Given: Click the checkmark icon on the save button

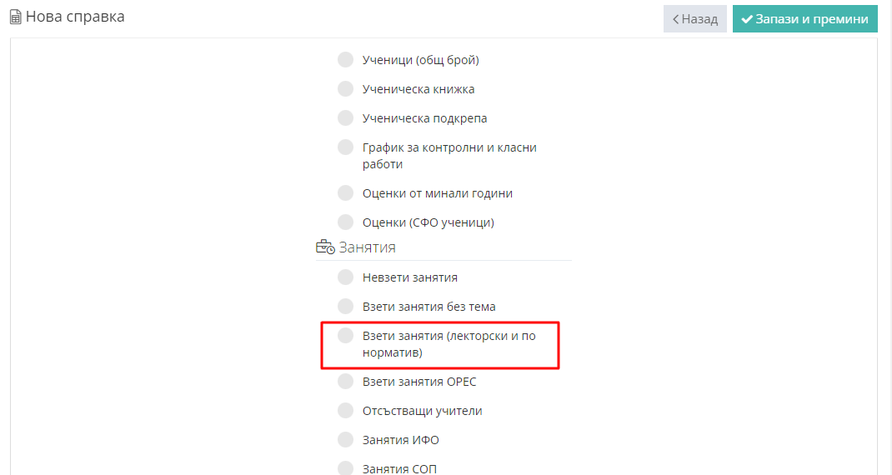Looking at the screenshot, I should (747, 19).
